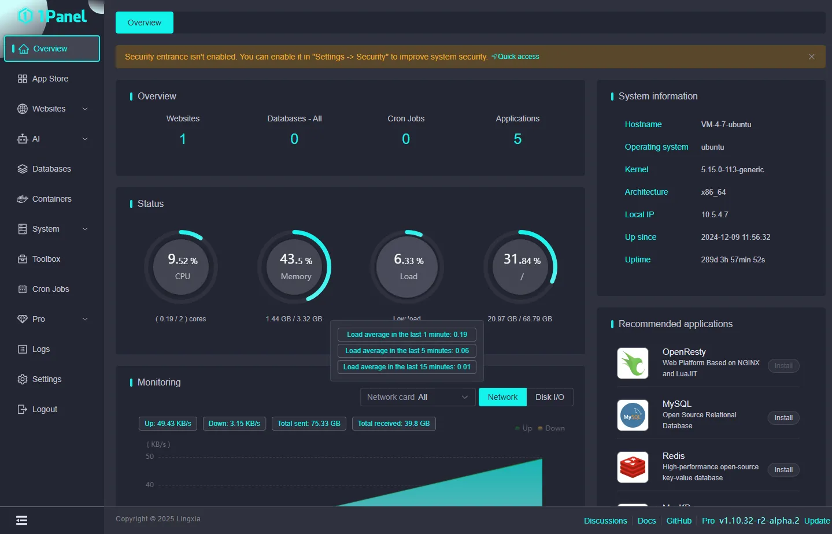Open the OpenResty application icon
Screen dimensions: 832x534
pyautogui.click(x=633, y=363)
